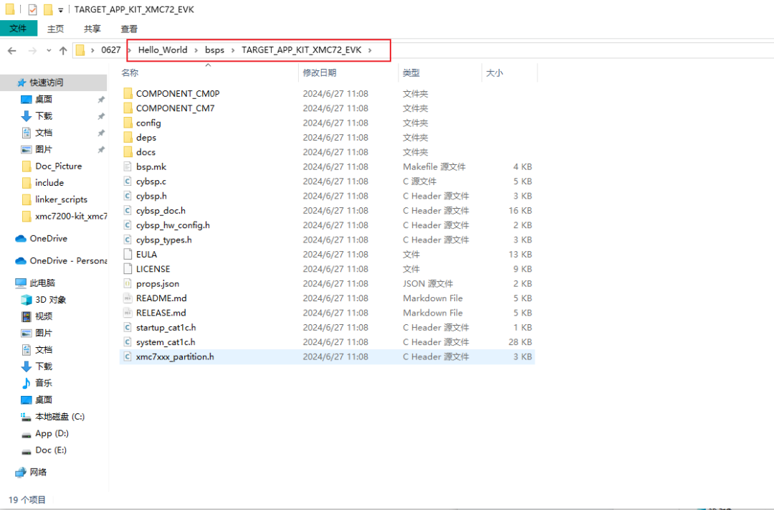Open 快速访问 in navigation pane
Screen dimensions: 774x510
46,82
